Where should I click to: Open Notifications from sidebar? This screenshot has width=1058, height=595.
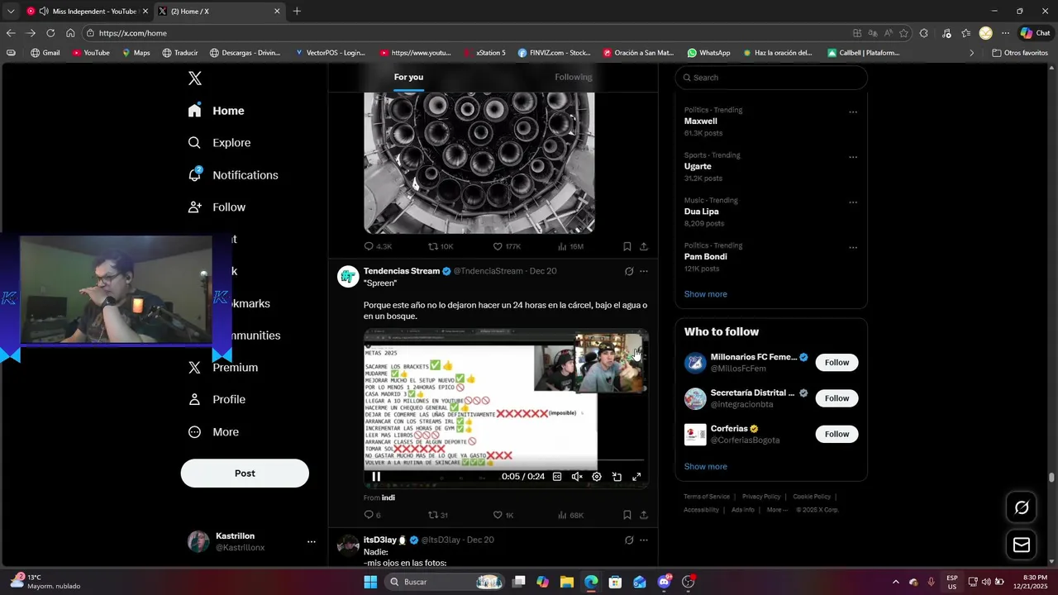pos(233,175)
